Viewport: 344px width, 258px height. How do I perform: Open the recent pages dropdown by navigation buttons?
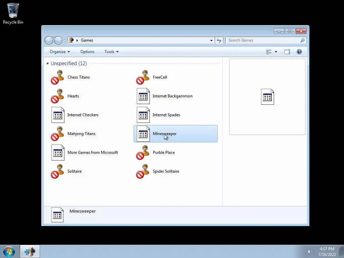click(x=65, y=41)
